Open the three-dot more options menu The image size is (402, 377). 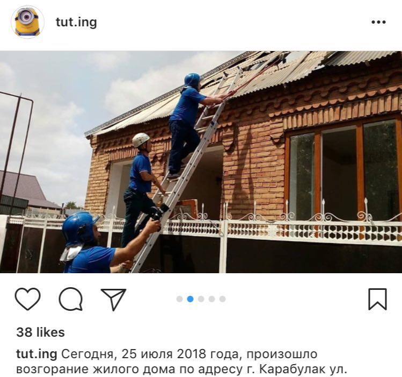(379, 22)
